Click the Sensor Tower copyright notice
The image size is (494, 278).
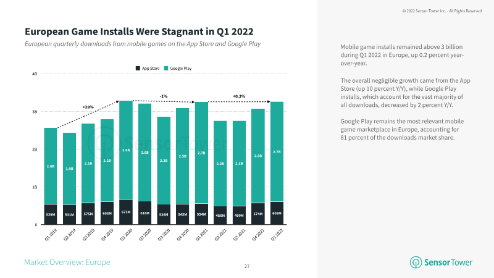[x=441, y=11]
